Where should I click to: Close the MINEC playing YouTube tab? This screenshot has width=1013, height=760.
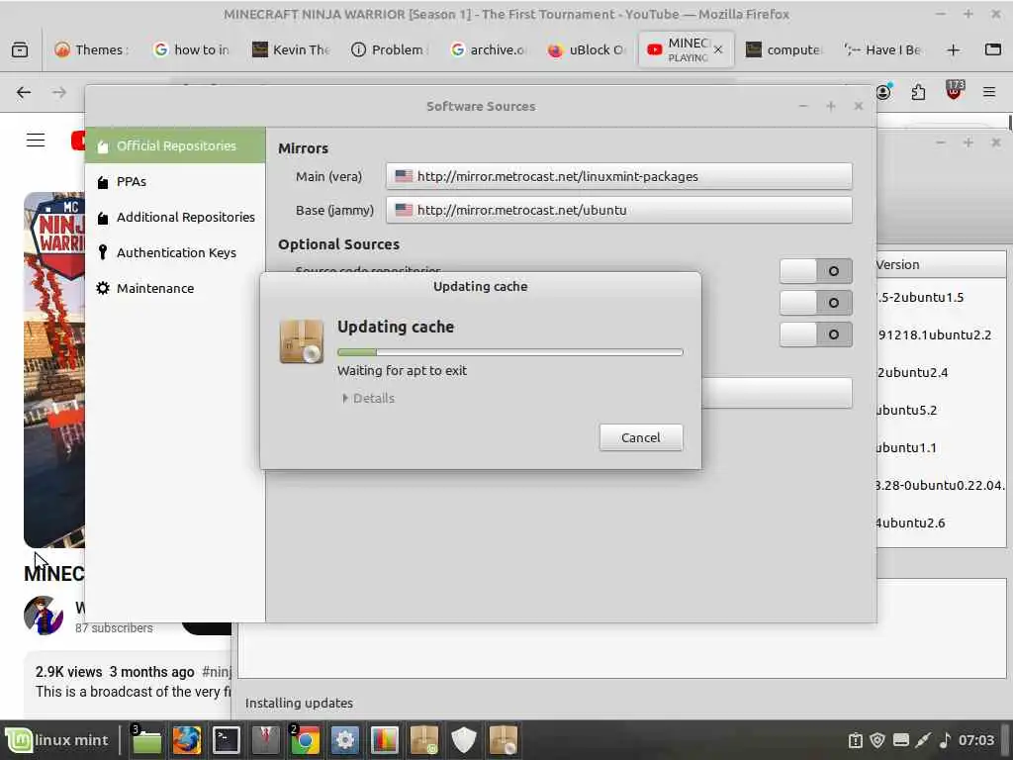718,49
